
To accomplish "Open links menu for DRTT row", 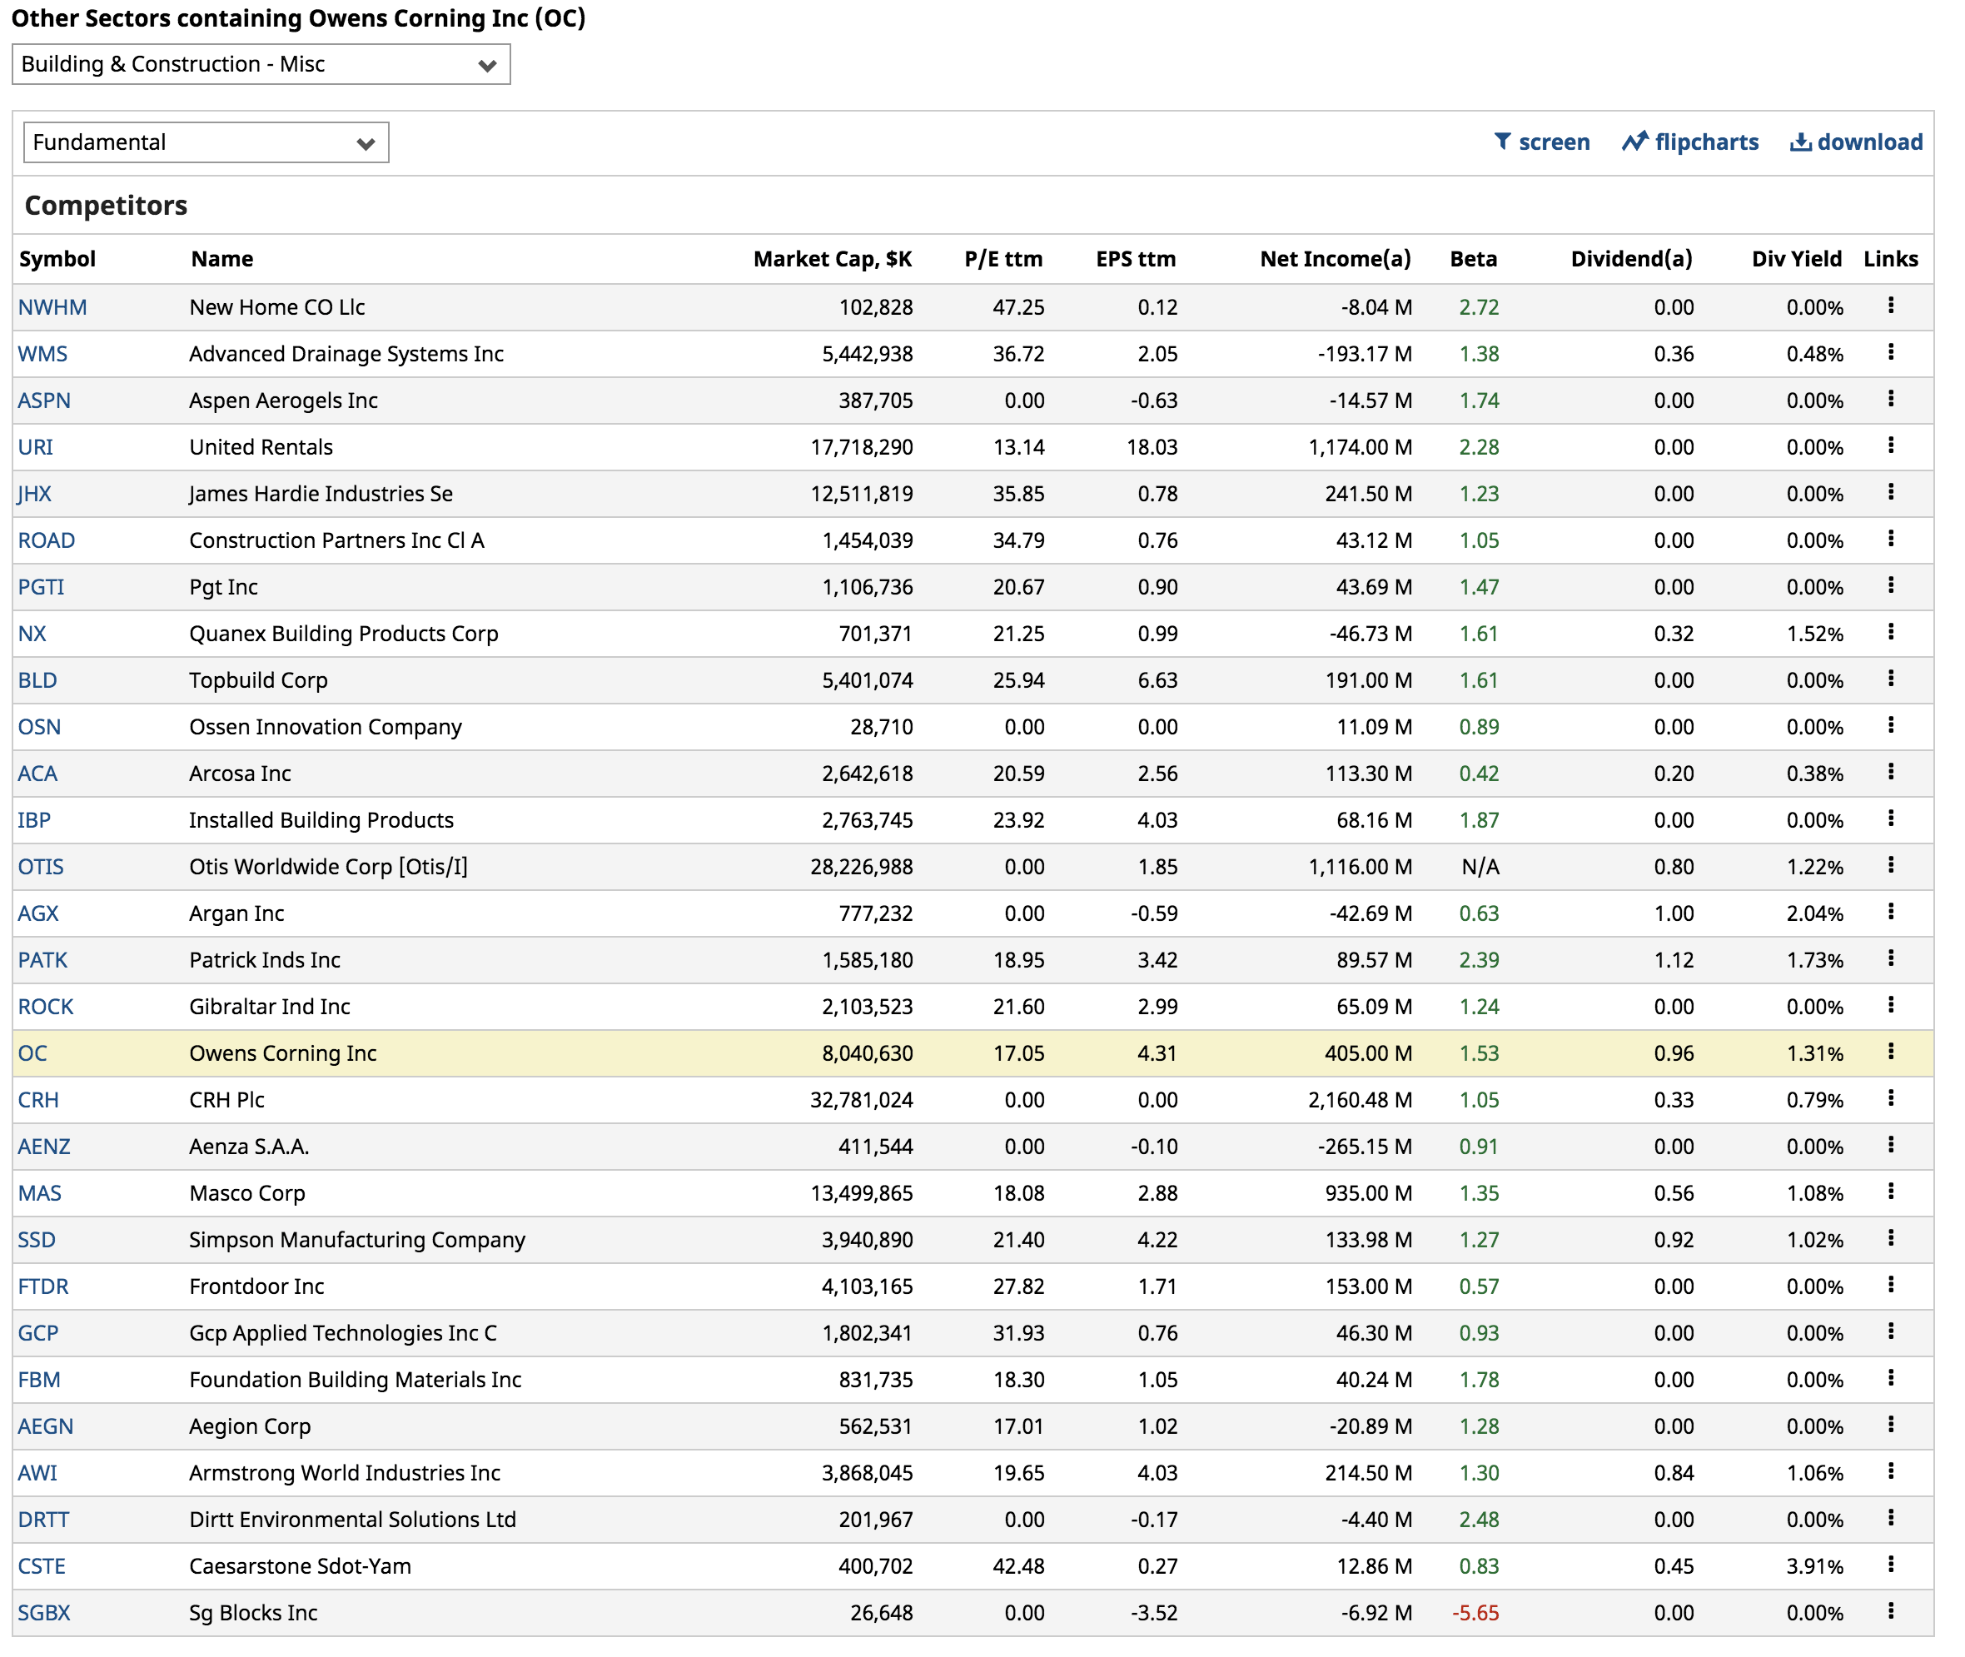I will [x=1890, y=1518].
